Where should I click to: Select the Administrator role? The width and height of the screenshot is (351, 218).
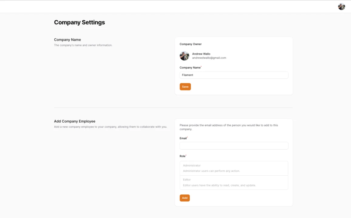pyautogui.click(x=234, y=168)
